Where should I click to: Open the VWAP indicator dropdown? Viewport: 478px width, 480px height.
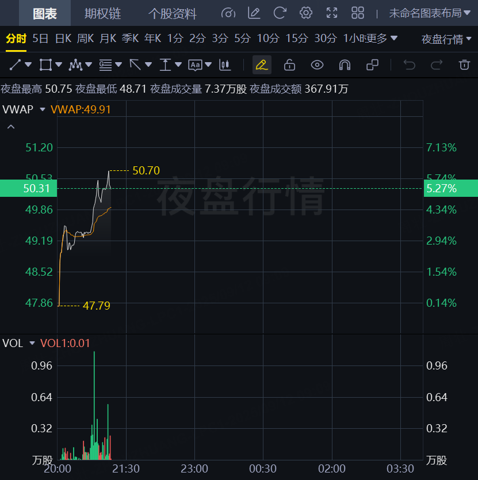coord(42,109)
